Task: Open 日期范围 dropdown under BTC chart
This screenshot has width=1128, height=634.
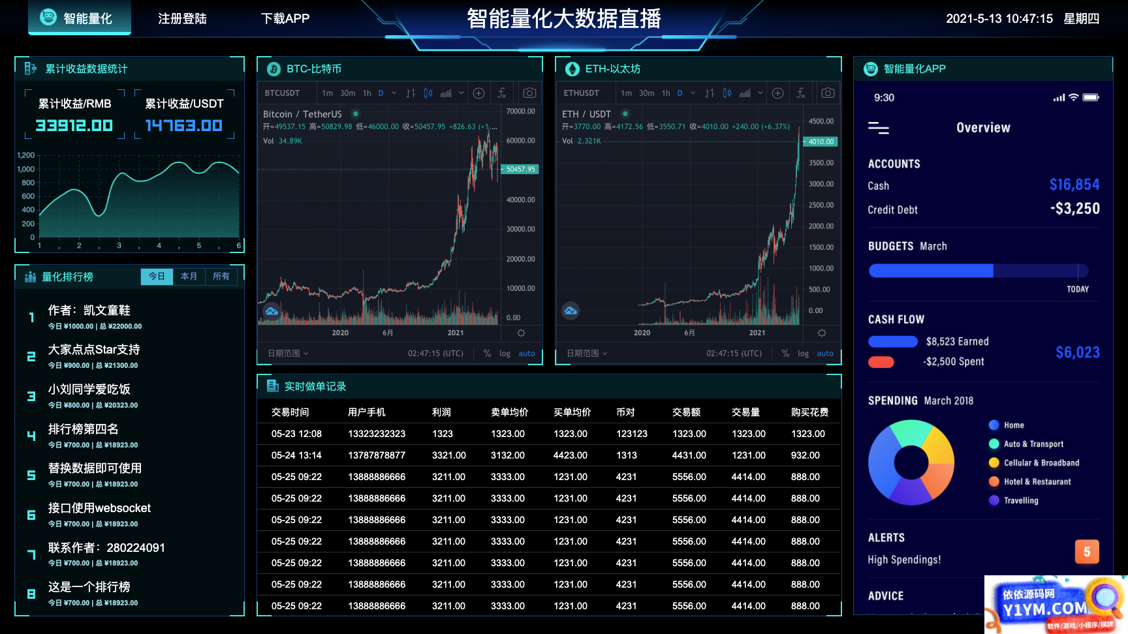Action: (288, 354)
